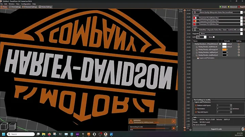Increase Bottom solid layers with stepper up arrow
The image size is (245, 137).
pos(231,105)
